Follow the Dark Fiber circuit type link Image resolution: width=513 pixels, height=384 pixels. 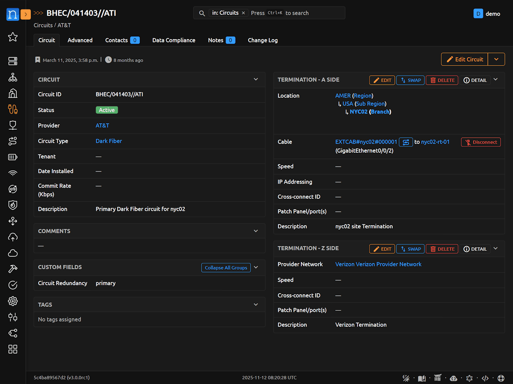pos(109,141)
